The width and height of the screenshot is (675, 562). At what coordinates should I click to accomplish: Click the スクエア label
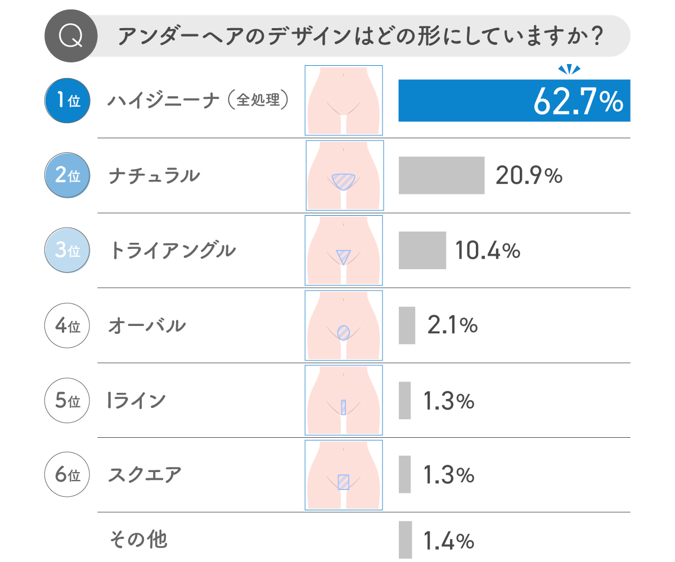pos(145,475)
